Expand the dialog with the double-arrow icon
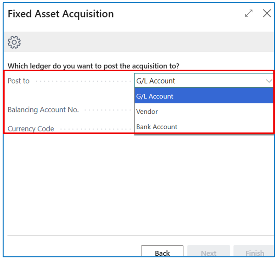Viewport: 277px width, 259px height. pos(249,13)
